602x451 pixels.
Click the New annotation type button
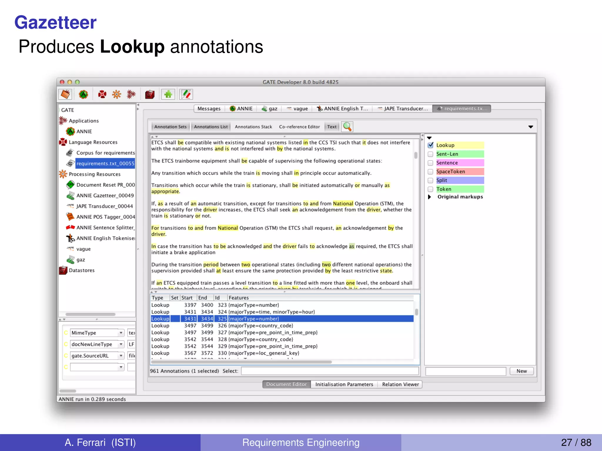click(522, 371)
